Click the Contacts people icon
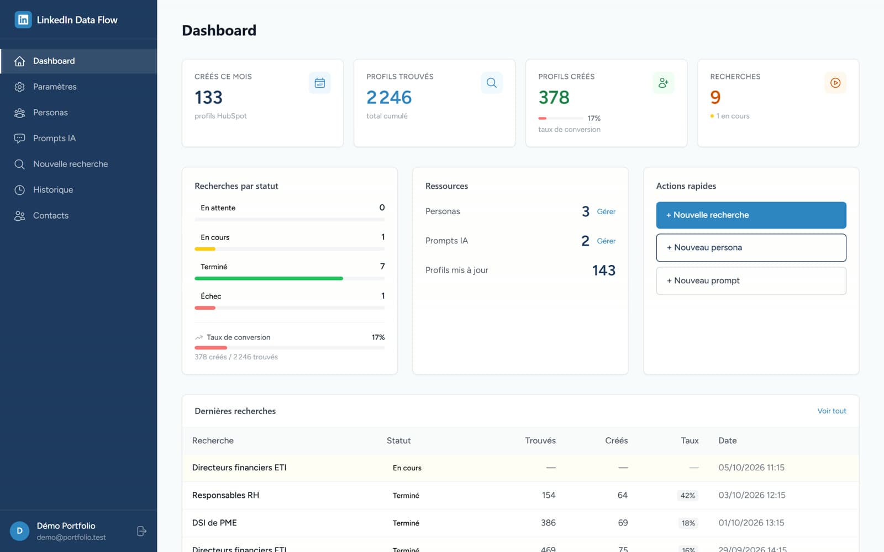Viewport: 884px width, 552px height. [19, 216]
